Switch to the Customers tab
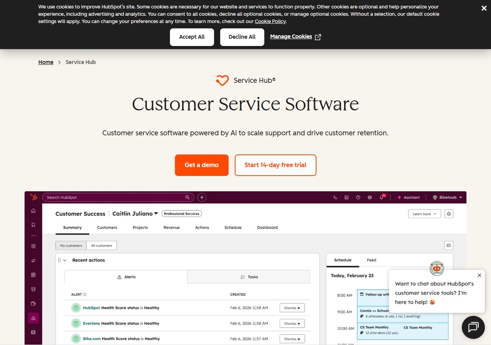The image size is (491, 345). tap(107, 227)
